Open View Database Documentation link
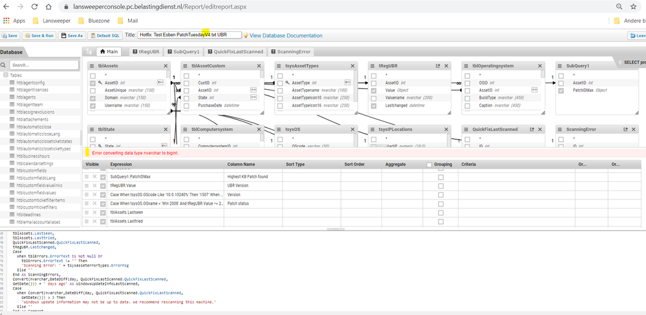Image resolution: width=646 pixels, height=315 pixels. [x=285, y=36]
